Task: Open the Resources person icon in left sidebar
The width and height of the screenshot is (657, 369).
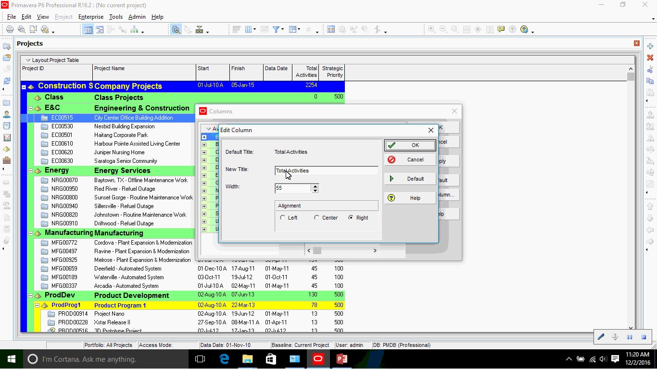Action: (x=7, y=114)
